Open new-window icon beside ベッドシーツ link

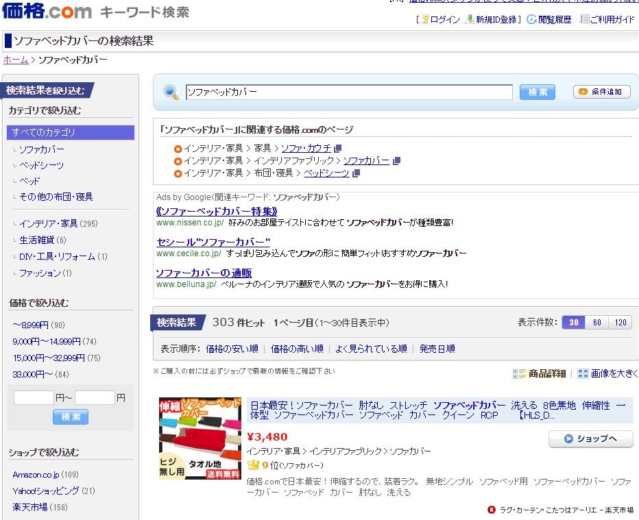pos(356,173)
